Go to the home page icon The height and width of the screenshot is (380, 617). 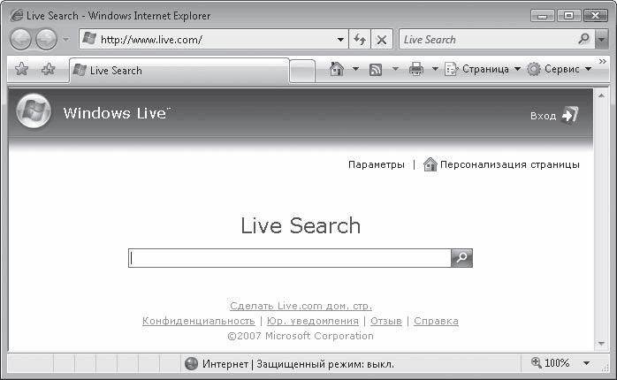[x=336, y=69]
